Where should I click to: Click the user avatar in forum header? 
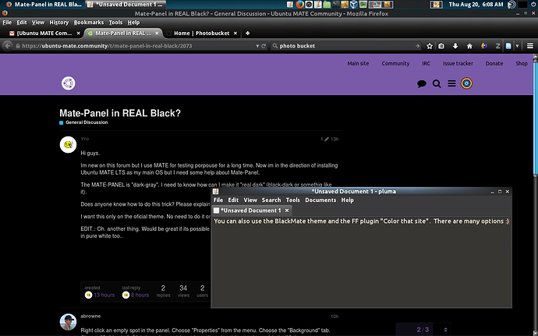point(466,83)
